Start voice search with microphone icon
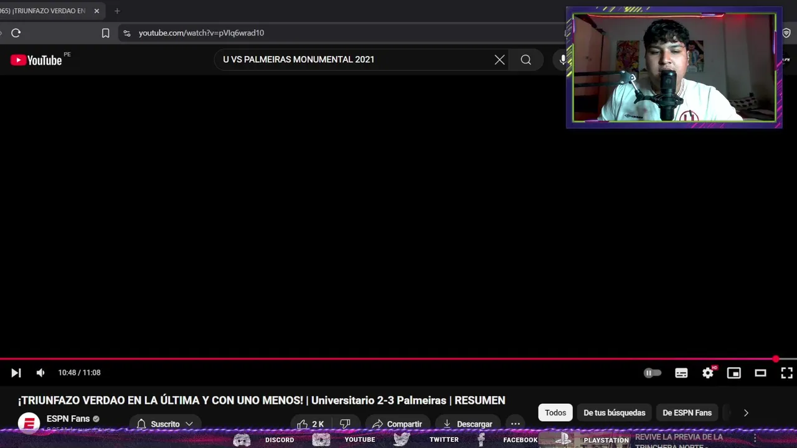The height and width of the screenshot is (448, 797). tap(562, 60)
